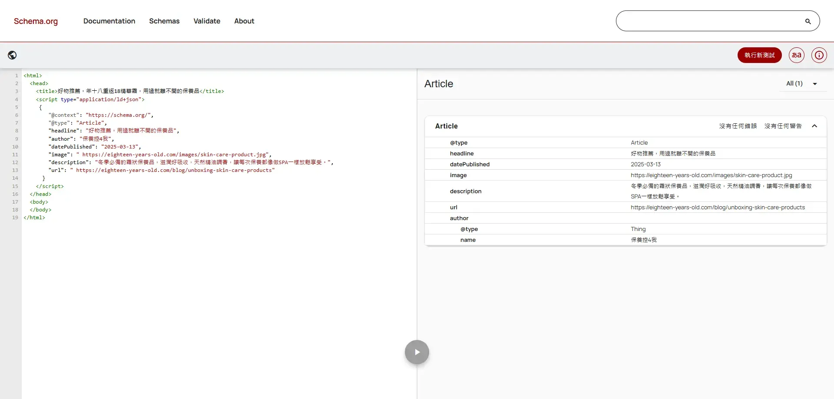The image size is (834, 399).
Task: Open the Documentation menu
Action: pos(109,21)
